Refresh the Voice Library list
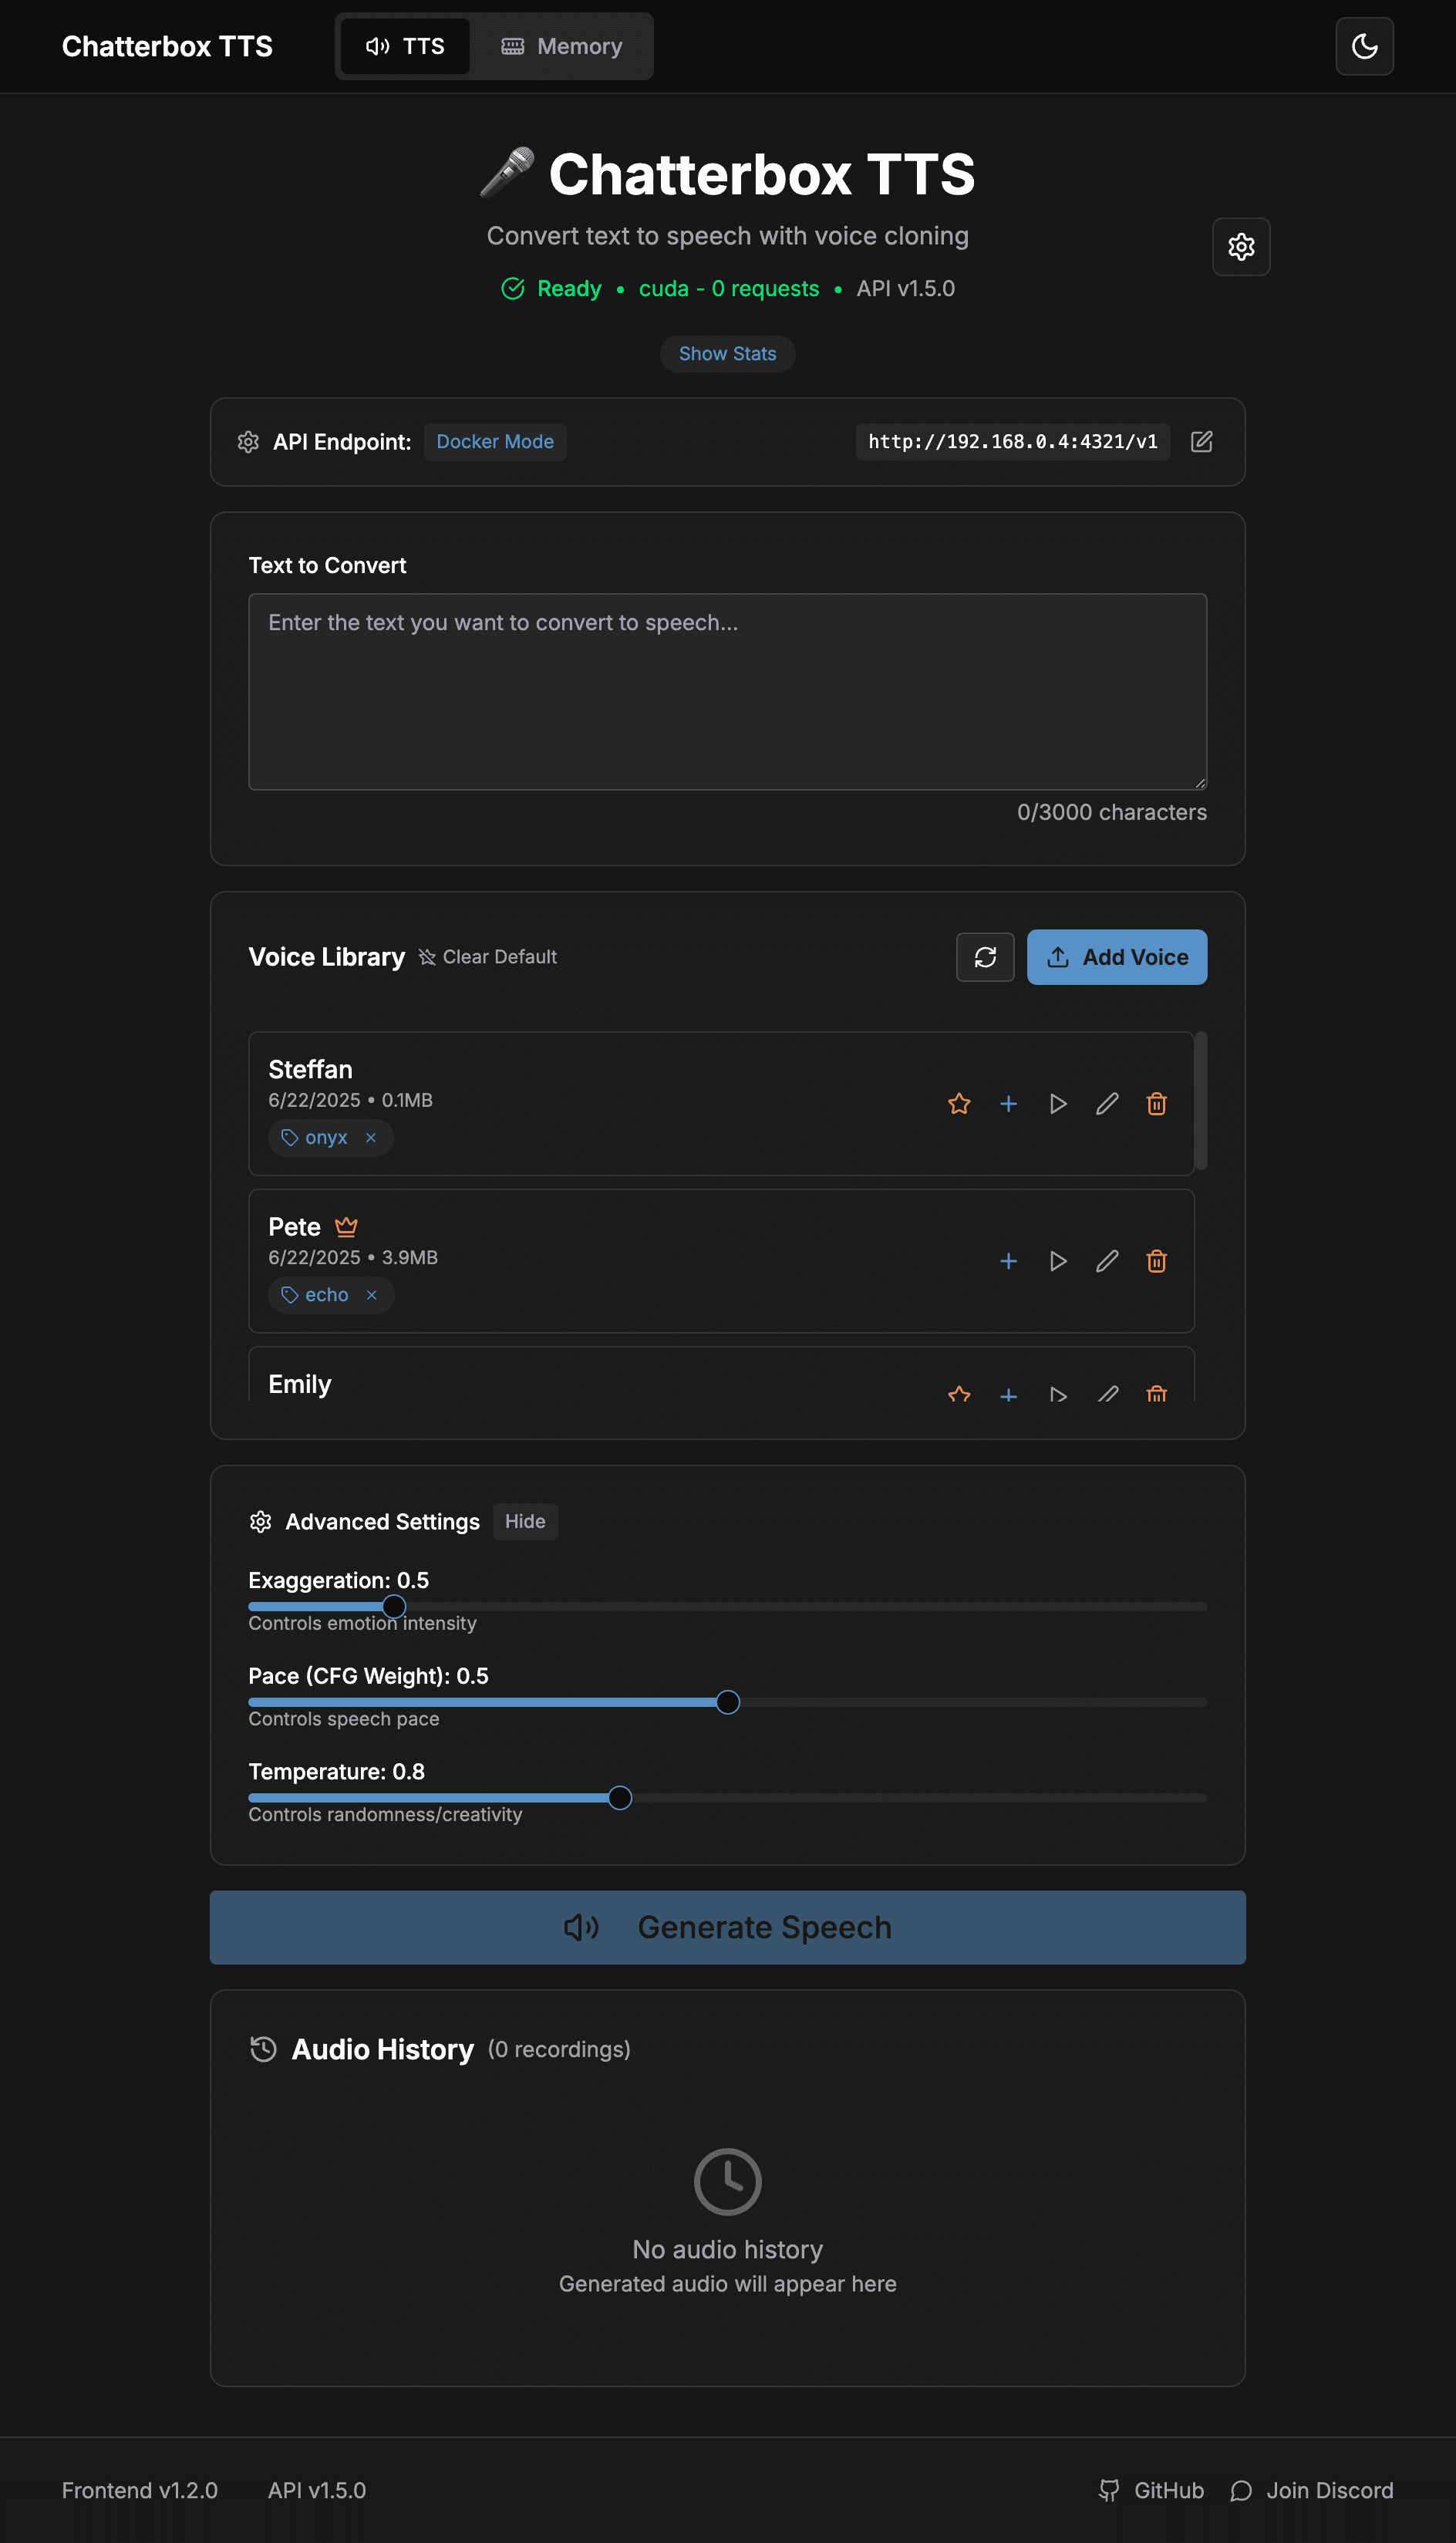The height and width of the screenshot is (2543, 1456). click(985, 957)
